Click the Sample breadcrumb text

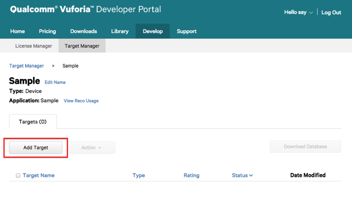pos(70,65)
